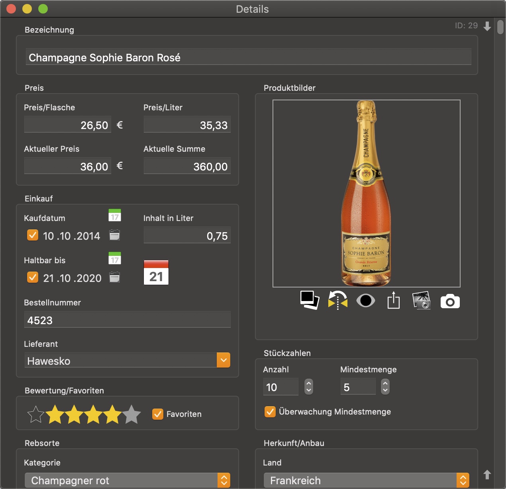Click the red calendar icon showing 21
The image size is (506, 489).
click(x=156, y=272)
